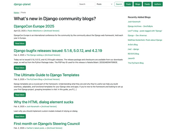The width and height of the screenshot is (177, 131).
Task: Open Django – Dev Alvernaz blog link
Action: (137, 36)
